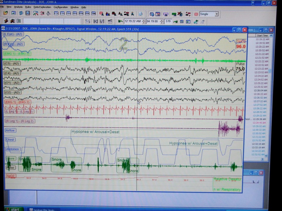Click the open folder icon in the toolbar
Screen dimensions: 282x211
coord(5,14)
